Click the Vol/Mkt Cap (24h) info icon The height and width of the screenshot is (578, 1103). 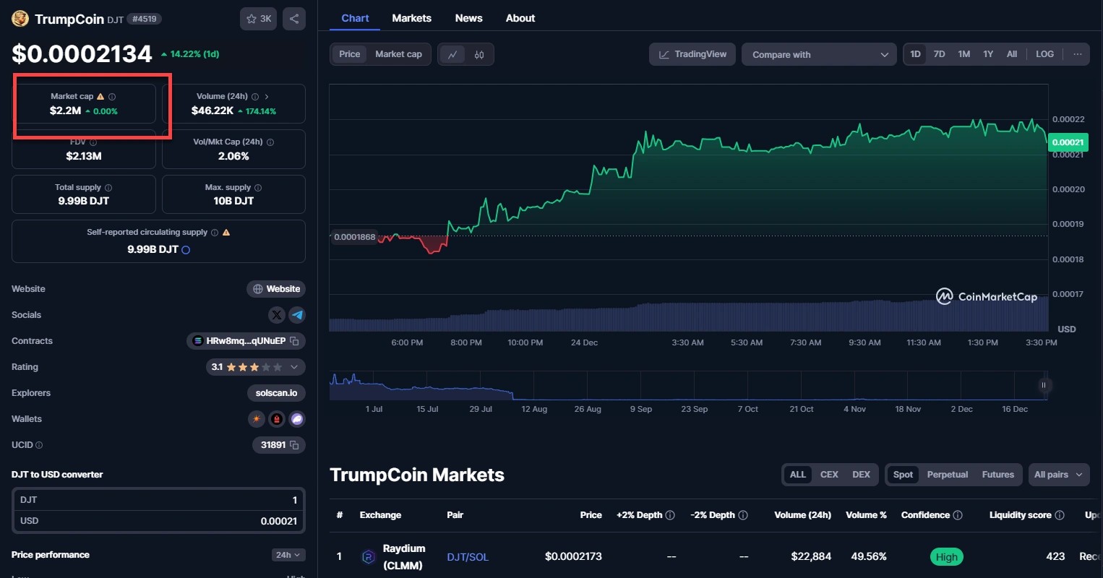pos(270,142)
